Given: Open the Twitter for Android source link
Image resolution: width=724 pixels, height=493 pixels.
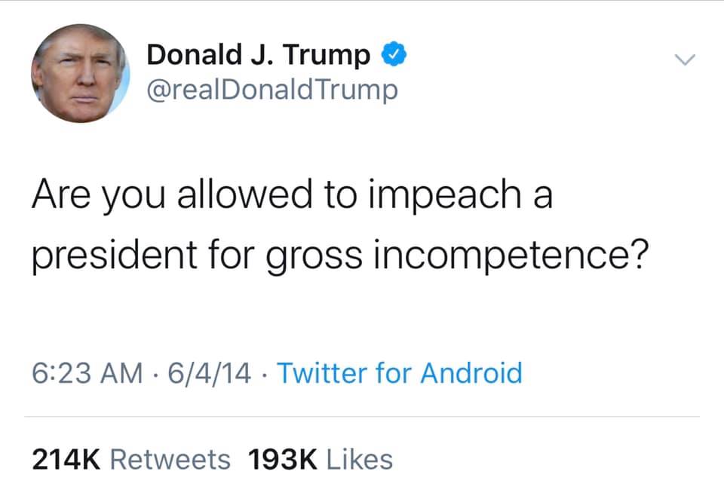Looking at the screenshot, I should coord(400,373).
